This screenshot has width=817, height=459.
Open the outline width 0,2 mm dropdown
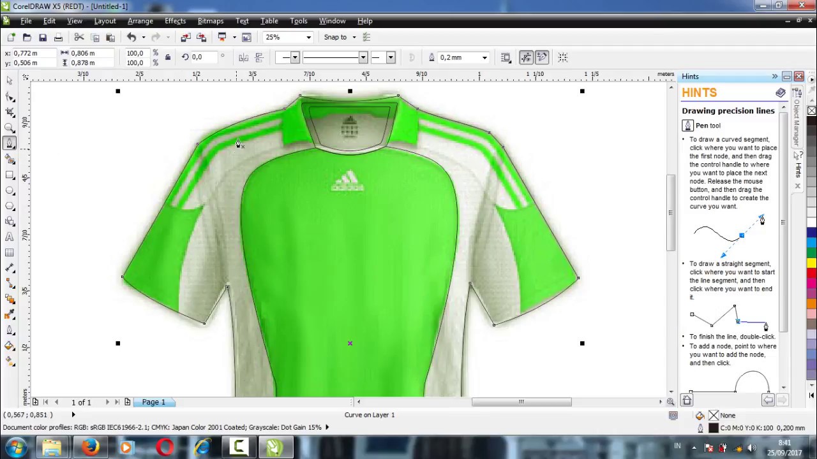tap(484, 58)
